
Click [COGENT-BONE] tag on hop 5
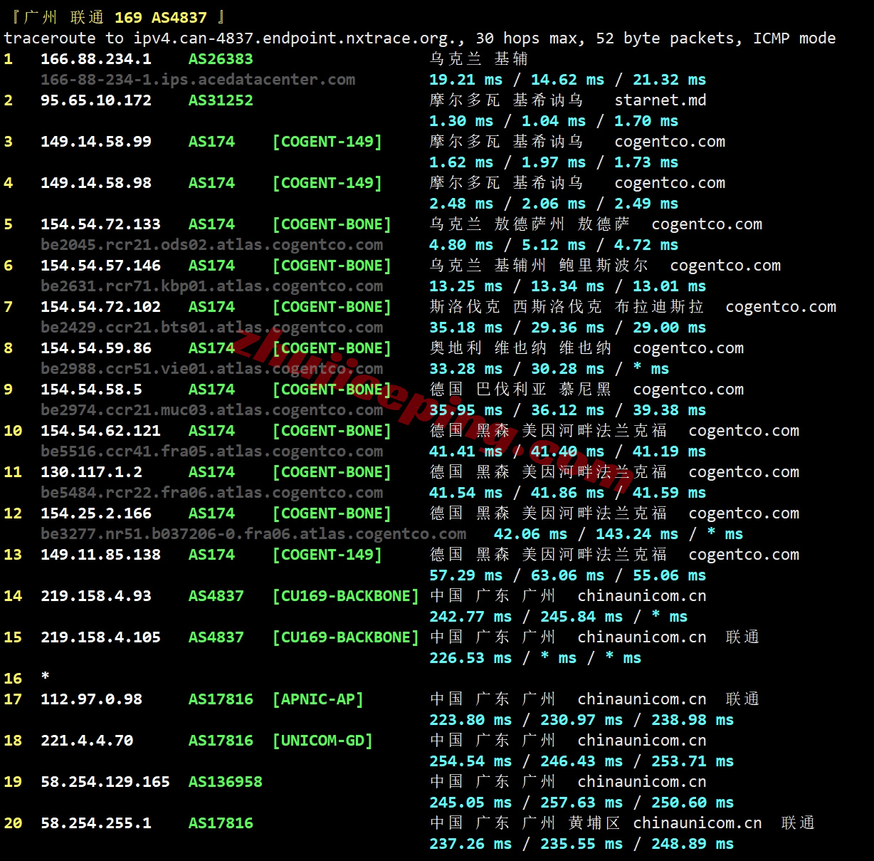pos(332,224)
